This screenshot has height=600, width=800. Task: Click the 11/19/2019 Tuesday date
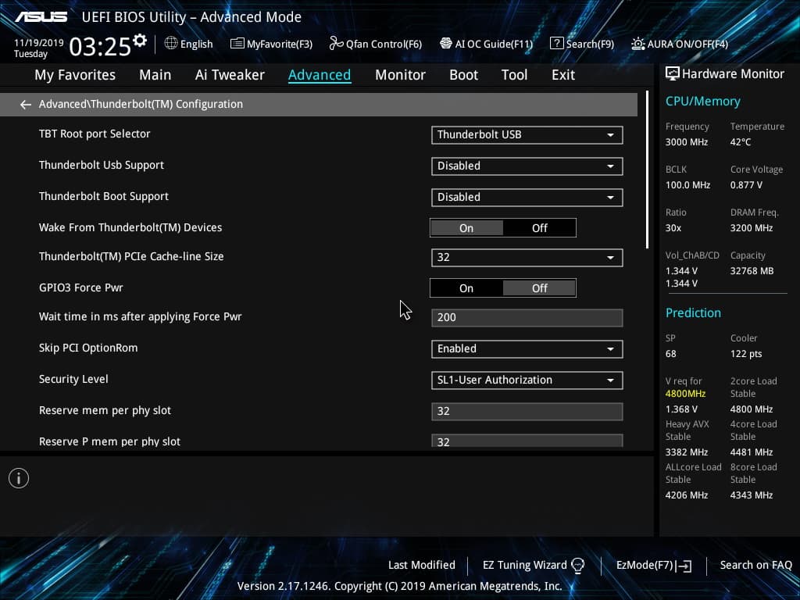[39, 48]
